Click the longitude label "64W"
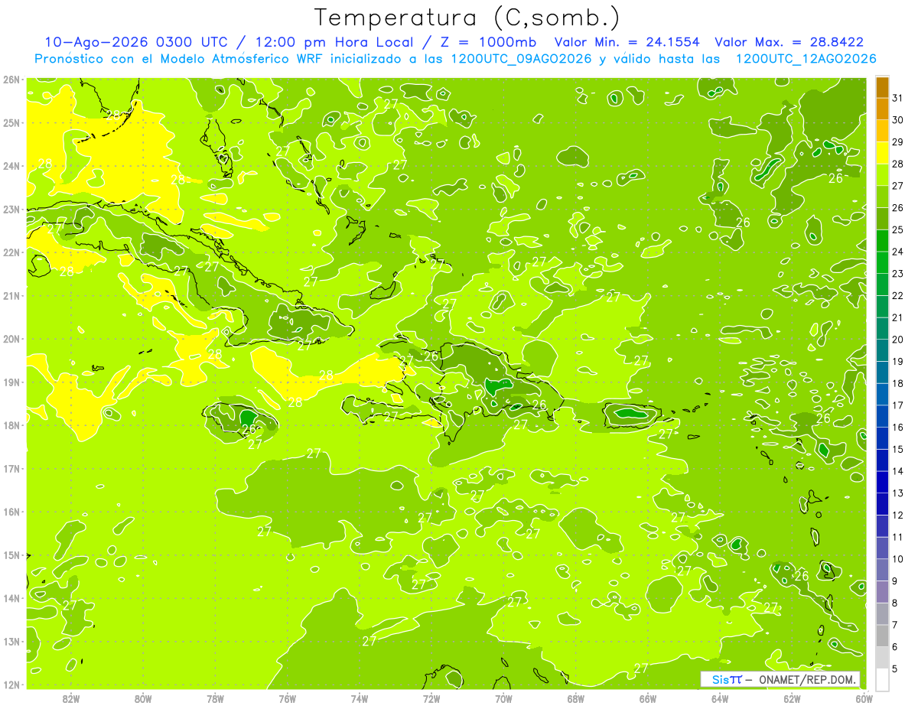The width and height of the screenshot is (918, 709). (x=719, y=698)
